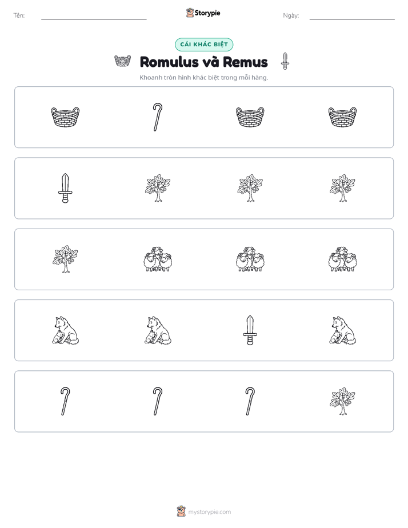Viewport: 408px width, 528px height.
Task: Click the Storypie logo at top
Action: 203,13
